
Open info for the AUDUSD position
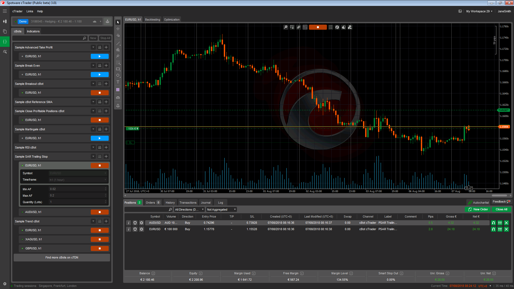point(128,223)
